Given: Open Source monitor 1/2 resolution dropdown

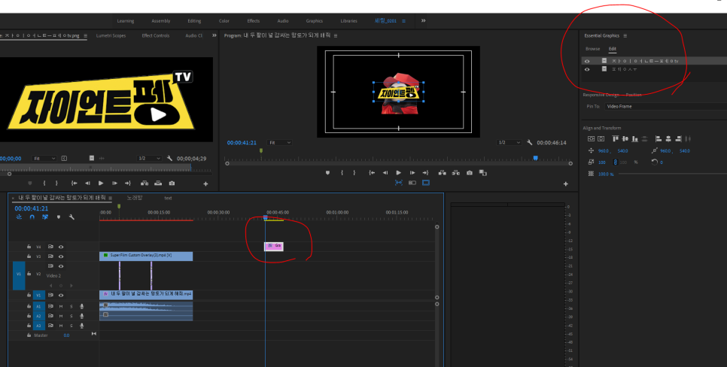Looking at the screenshot, I should pos(149,159).
